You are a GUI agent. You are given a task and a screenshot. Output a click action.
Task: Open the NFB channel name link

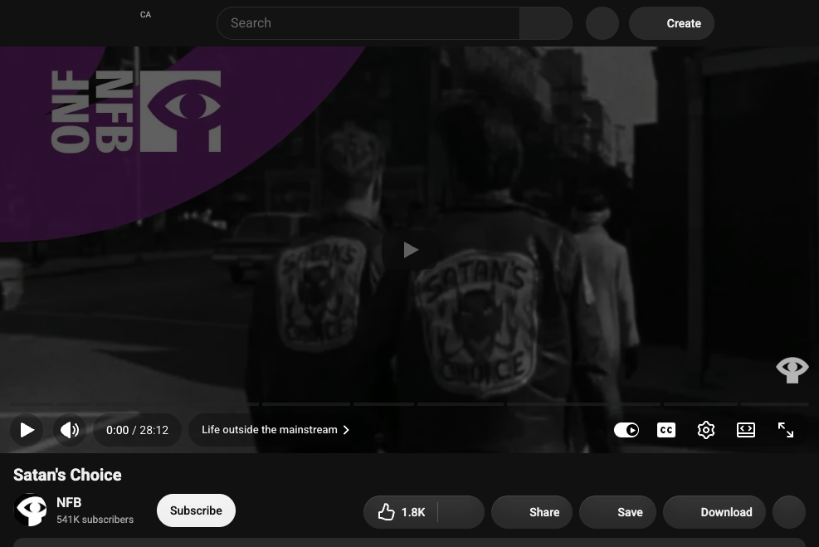click(69, 502)
